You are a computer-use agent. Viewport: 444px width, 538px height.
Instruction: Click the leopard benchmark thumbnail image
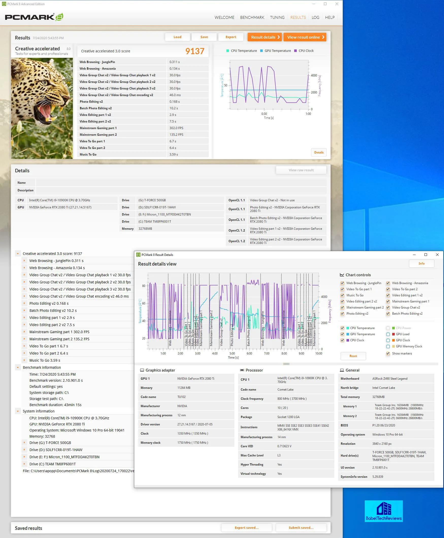coord(42,108)
